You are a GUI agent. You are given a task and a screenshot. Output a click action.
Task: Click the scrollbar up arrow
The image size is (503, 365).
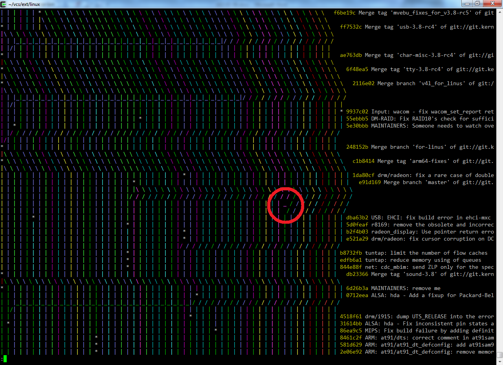[x=499, y=12]
